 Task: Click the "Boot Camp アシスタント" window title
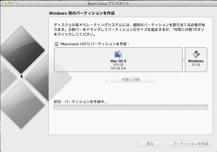point(108,4)
